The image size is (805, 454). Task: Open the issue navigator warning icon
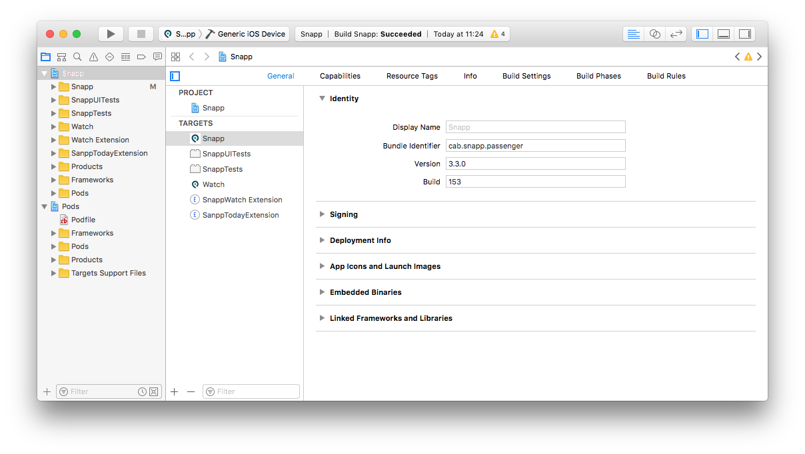(93, 57)
